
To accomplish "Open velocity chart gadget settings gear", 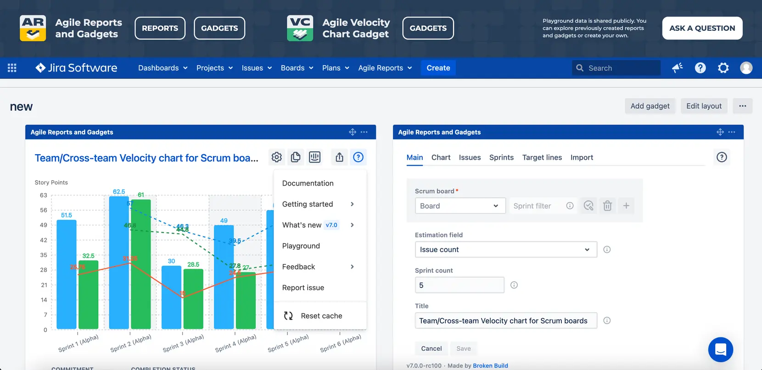I will [276, 157].
